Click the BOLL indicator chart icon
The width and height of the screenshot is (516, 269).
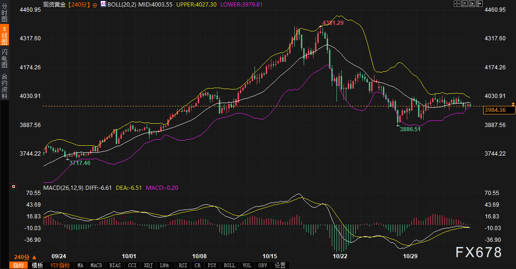102,4
